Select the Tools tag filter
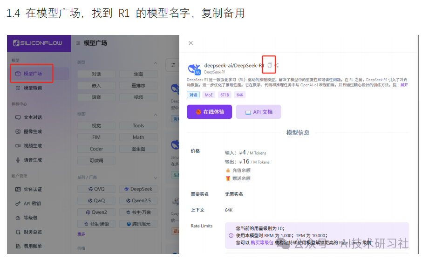The image size is (422, 260). [138, 126]
